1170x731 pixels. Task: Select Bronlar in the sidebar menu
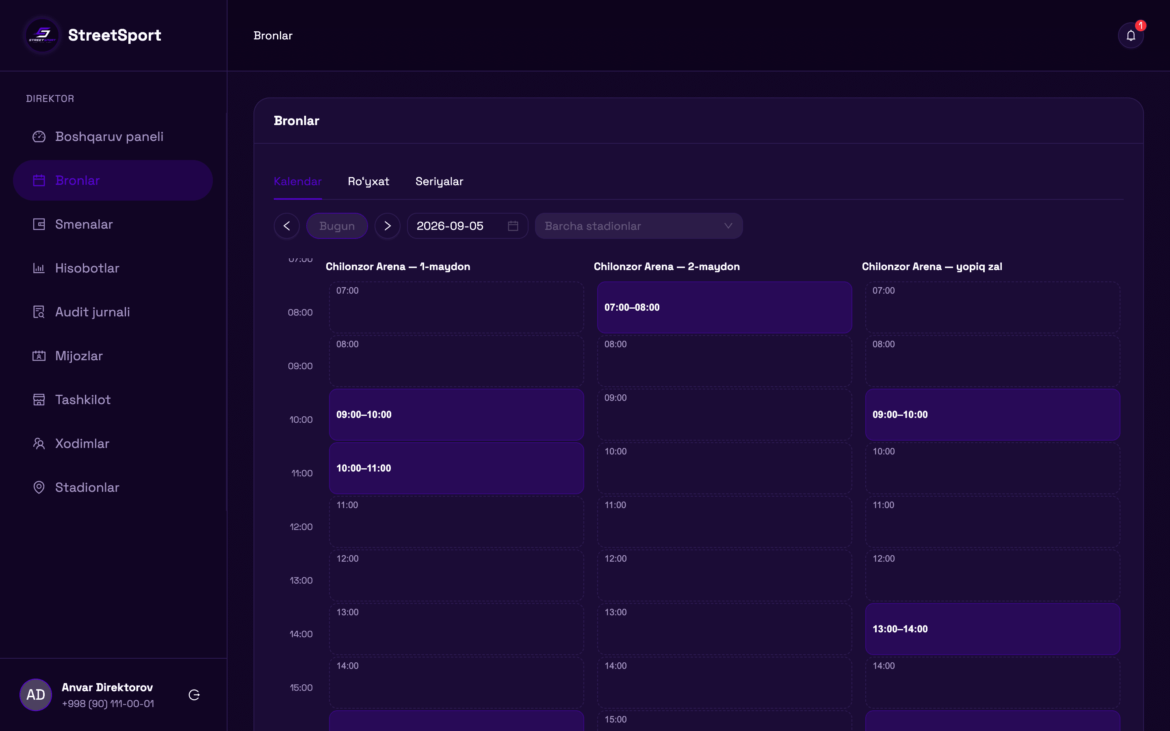[x=113, y=180]
